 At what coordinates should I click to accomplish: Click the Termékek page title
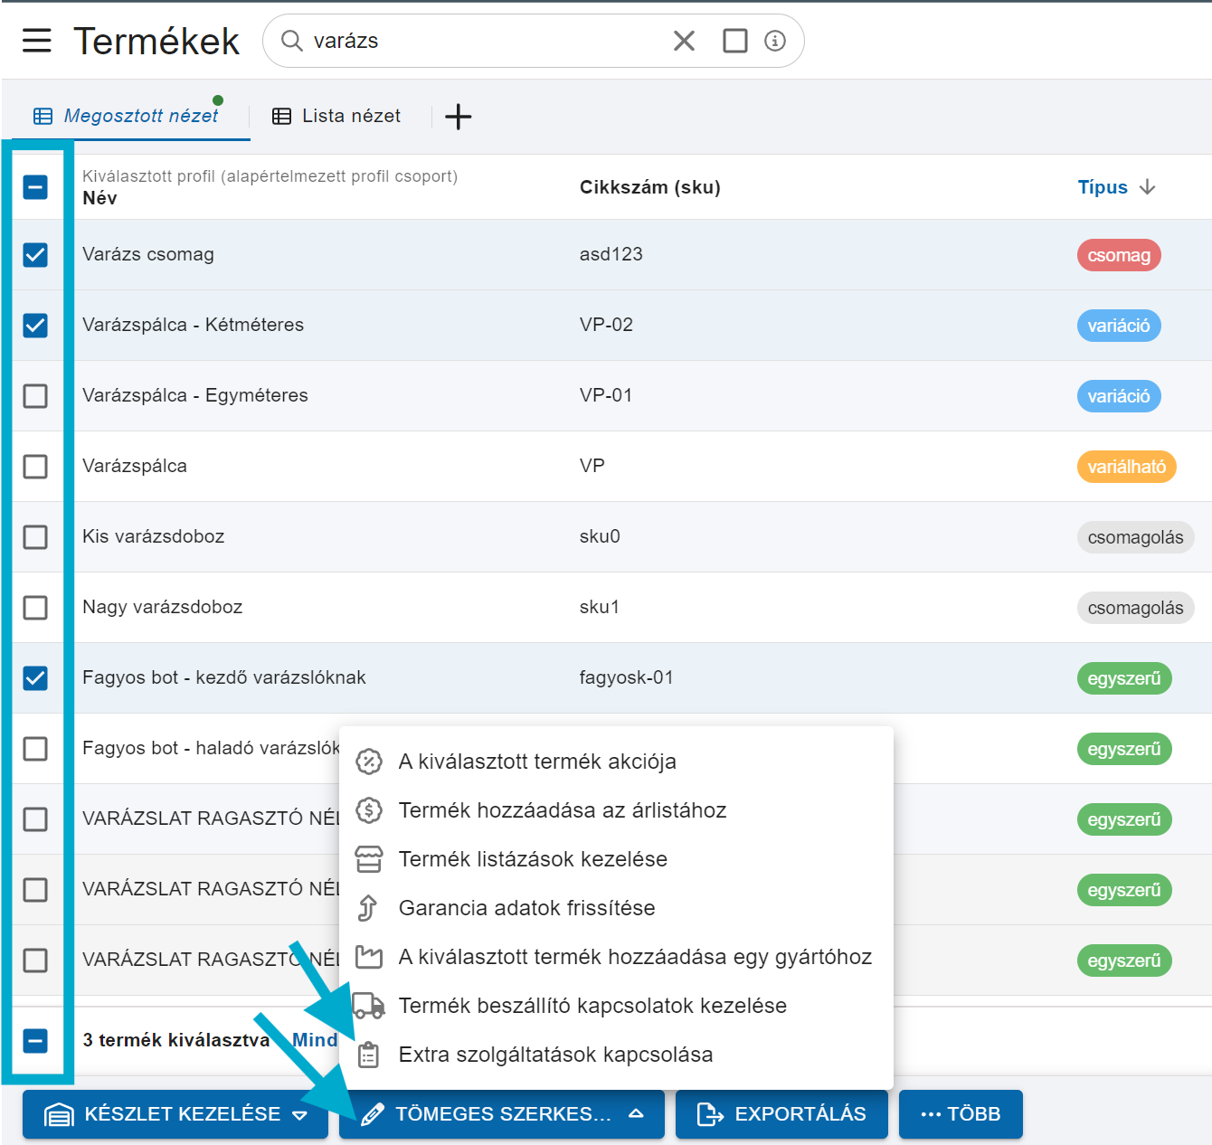pyautogui.click(x=156, y=41)
